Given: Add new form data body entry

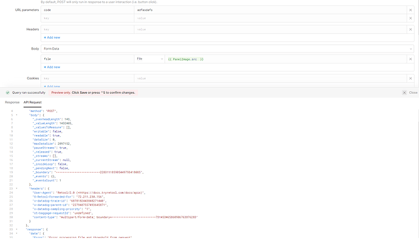Looking at the screenshot, I should click(x=52, y=67).
